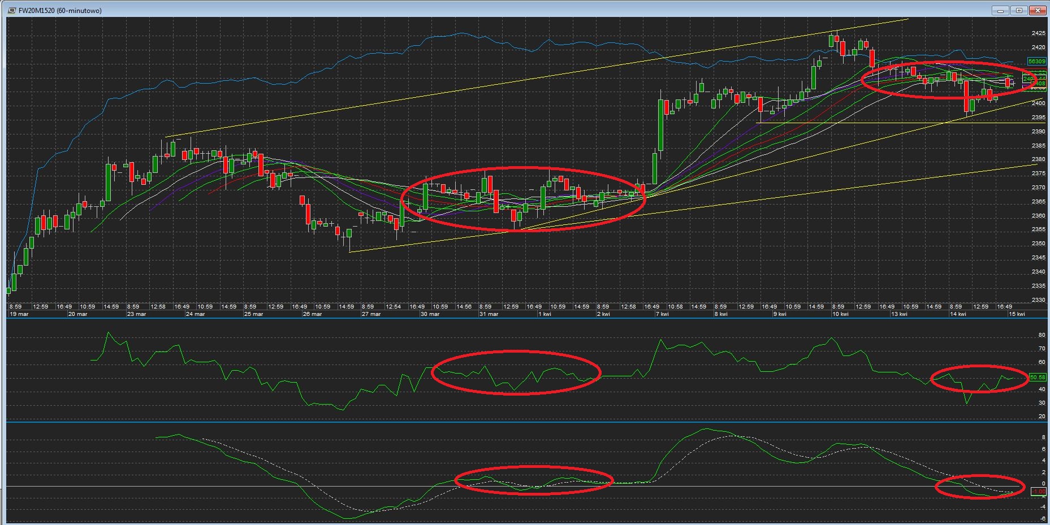The height and width of the screenshot is (525, 1050).
Task: Click the 15 kwi date label
Action: point(1017,314)
